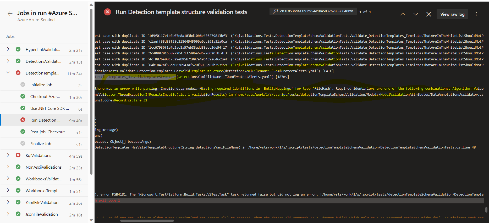The image size is (489, 223).
Task: Select the KqlValidations job row
Action: (x=45, y=155)
